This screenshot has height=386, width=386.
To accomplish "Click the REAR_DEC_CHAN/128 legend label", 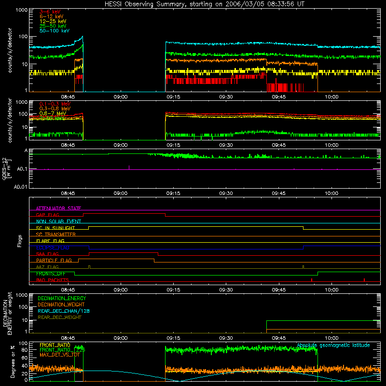I will (64, 311).
